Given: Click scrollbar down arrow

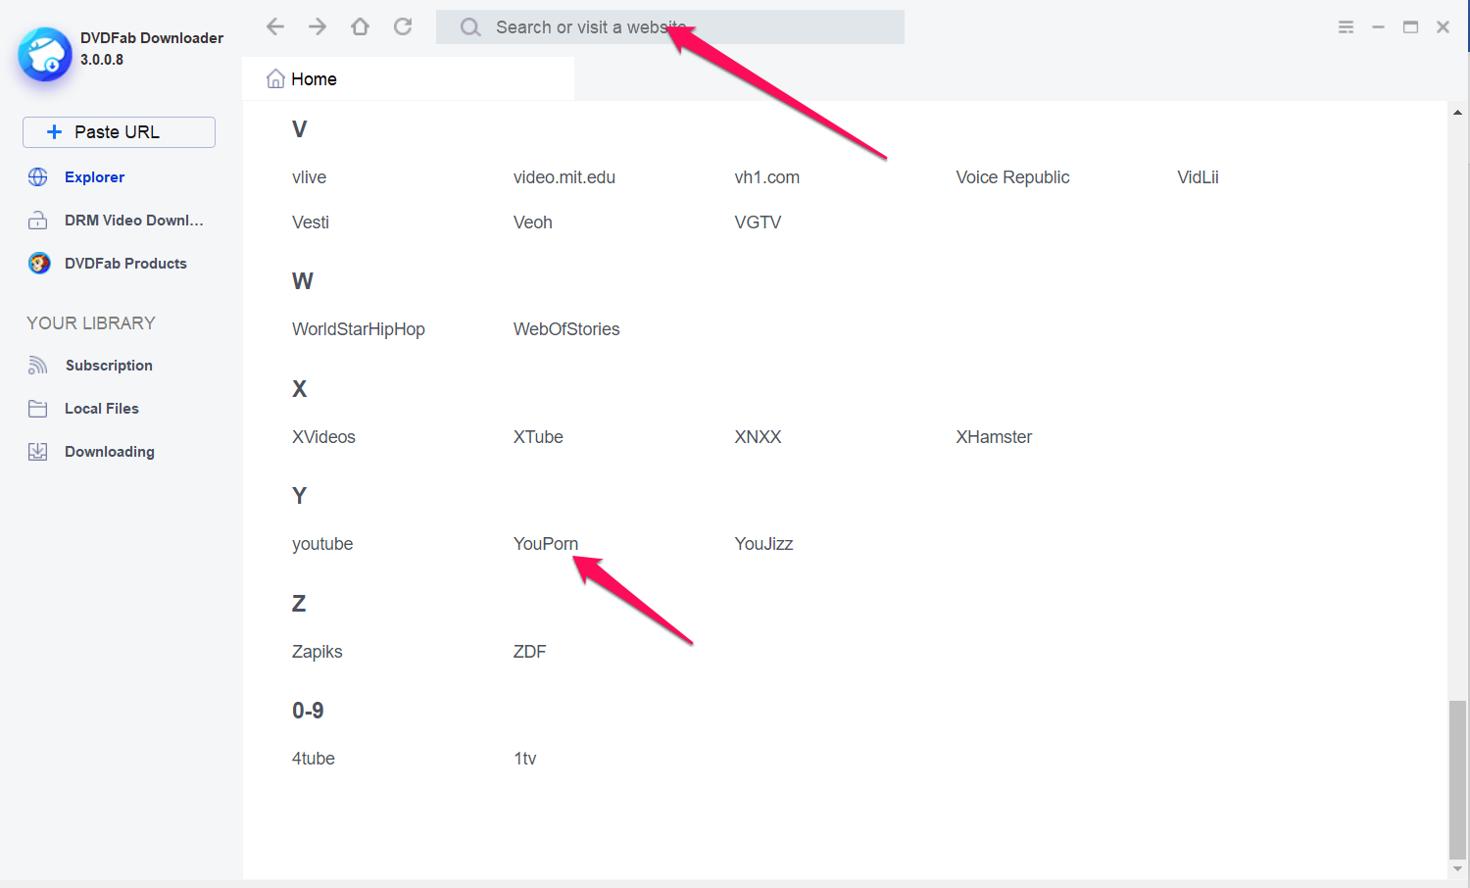Looking at the screenshot, I should (x=1457, y=869).
